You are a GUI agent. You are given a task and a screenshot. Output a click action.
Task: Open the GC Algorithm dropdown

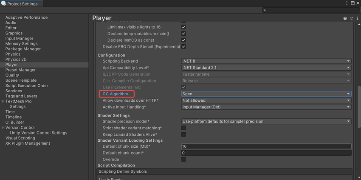pos(266,94)
